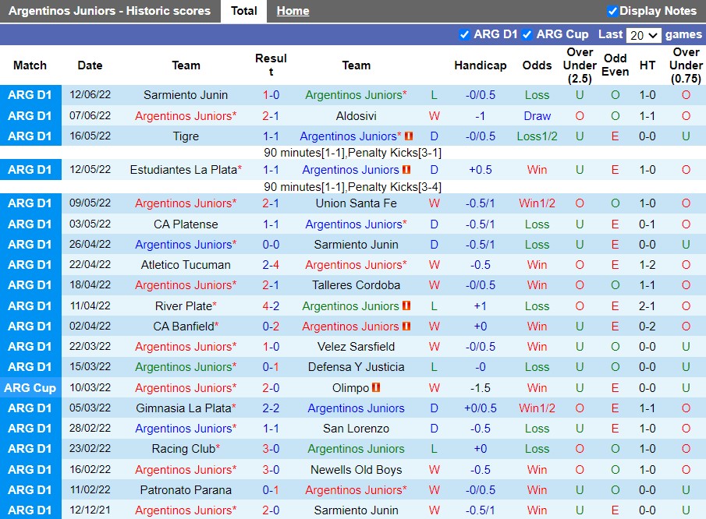Open Tigre team link
This screenshot has width=706, height=519.
tap(186, 136)
